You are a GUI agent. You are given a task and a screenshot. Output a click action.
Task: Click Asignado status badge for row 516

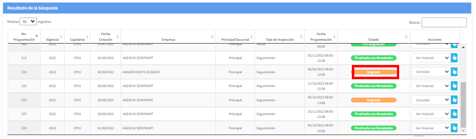[374, 72]
